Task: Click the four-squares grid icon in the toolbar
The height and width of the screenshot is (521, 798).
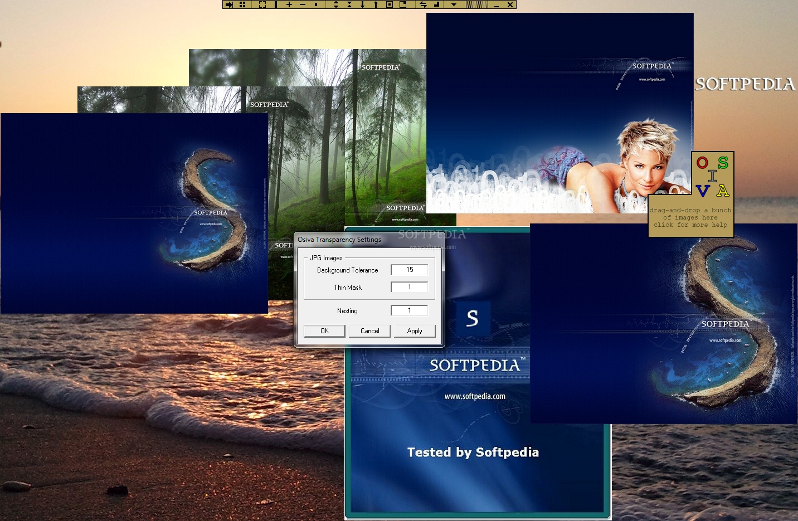Action: (242, 4)
